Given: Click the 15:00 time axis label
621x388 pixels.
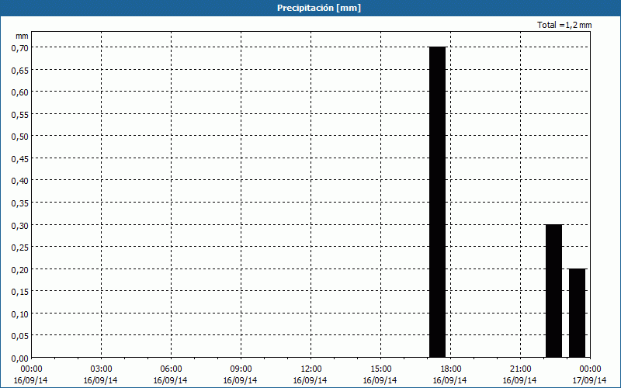Looking at the screenshot, I should (x=380, y=369).
